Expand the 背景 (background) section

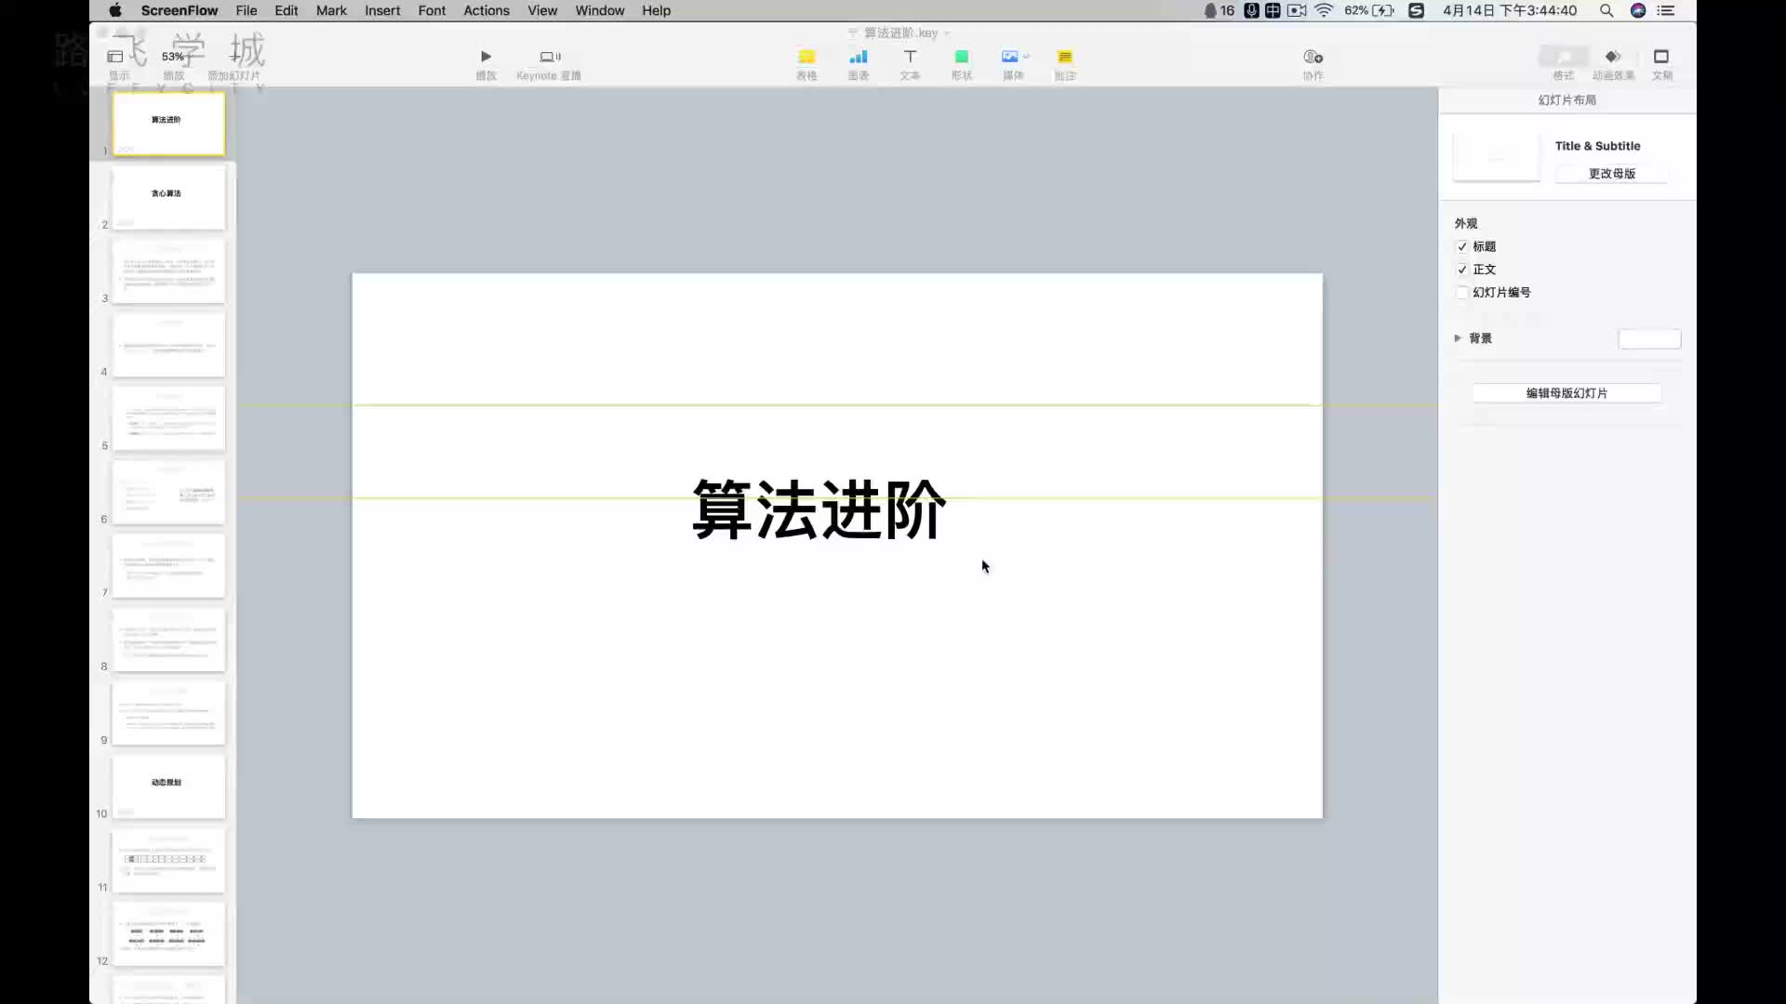pos(1458,338)
